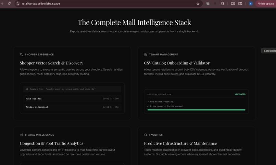The width and height of the screenshot is (276, 165).
Task: Select the Adidas Ultraboost result
Action: point(72,107)
